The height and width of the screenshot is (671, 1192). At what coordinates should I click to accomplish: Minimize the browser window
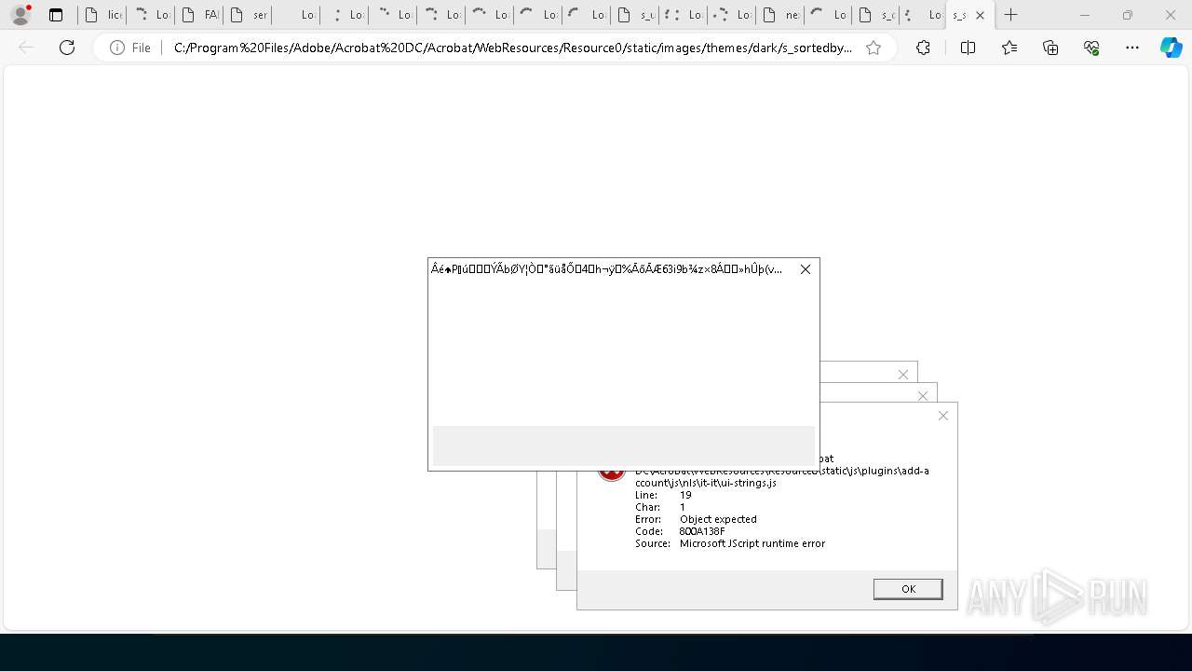1085,15
